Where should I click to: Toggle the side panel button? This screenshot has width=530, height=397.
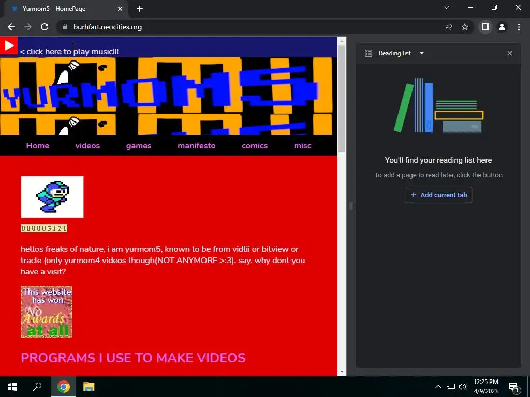point(485,27)
